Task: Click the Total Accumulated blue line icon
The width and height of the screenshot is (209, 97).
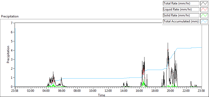Action: (204, 21)
